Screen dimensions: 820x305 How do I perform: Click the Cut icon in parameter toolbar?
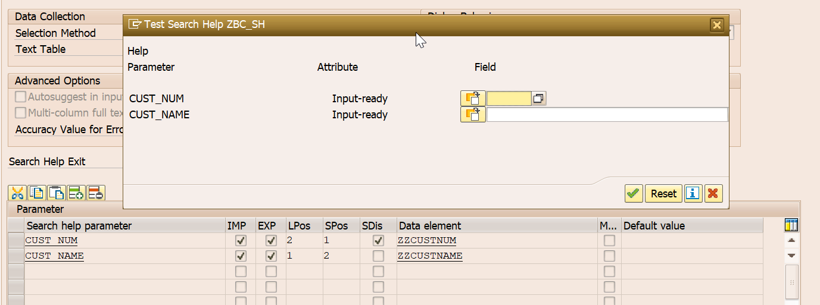point(18,193)
